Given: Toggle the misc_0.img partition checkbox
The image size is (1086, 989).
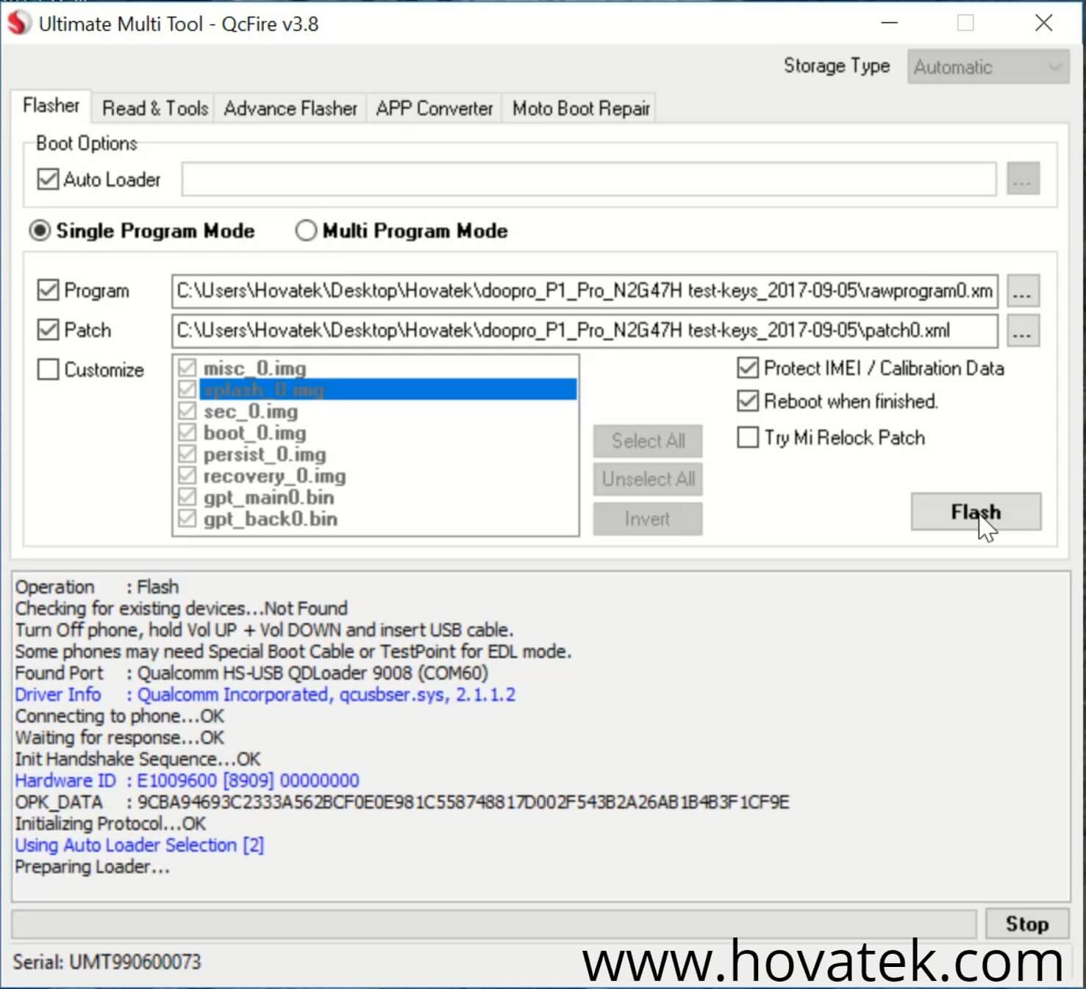Looking at the screenshot, I should pyautogui.click(x=187, y=368).
